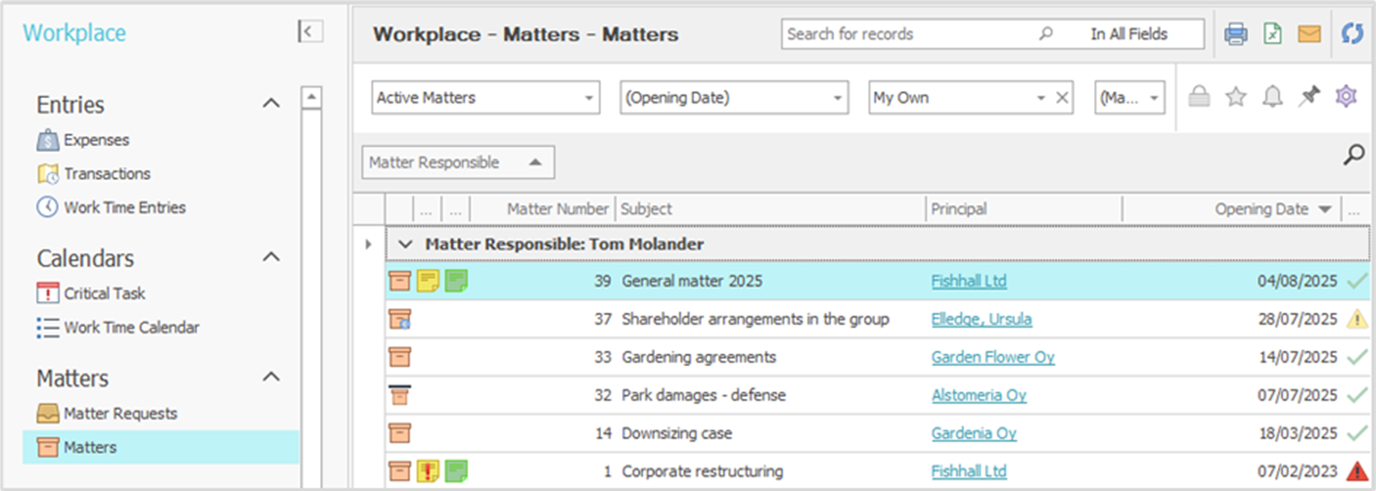
Task: Toggle the pin icon in the filter bar
Action: pyautogui.click(x=1309, y=97)
